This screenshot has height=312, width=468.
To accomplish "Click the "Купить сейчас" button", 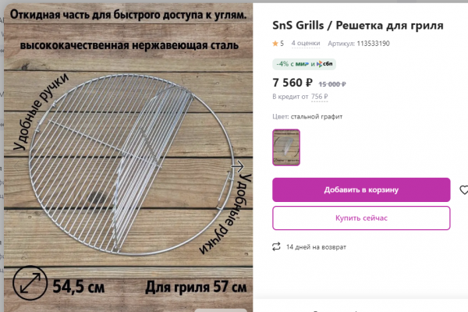I will 361,218.
